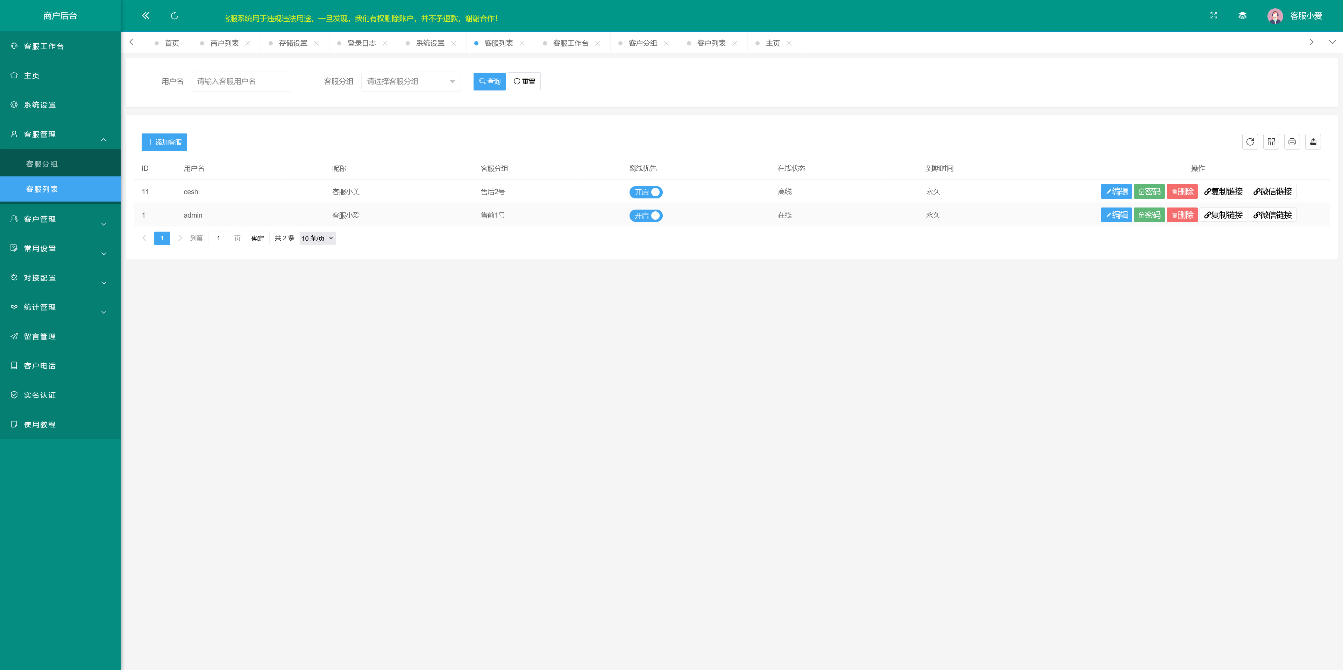Click the table refresh icon
The height and width of the screenshot is (670, 1343).
(x=1250, y=141)
